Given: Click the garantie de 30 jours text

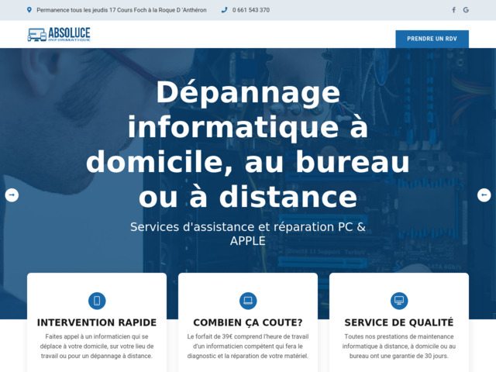Looking at the screenshot, I should click(x=399, y=346).
